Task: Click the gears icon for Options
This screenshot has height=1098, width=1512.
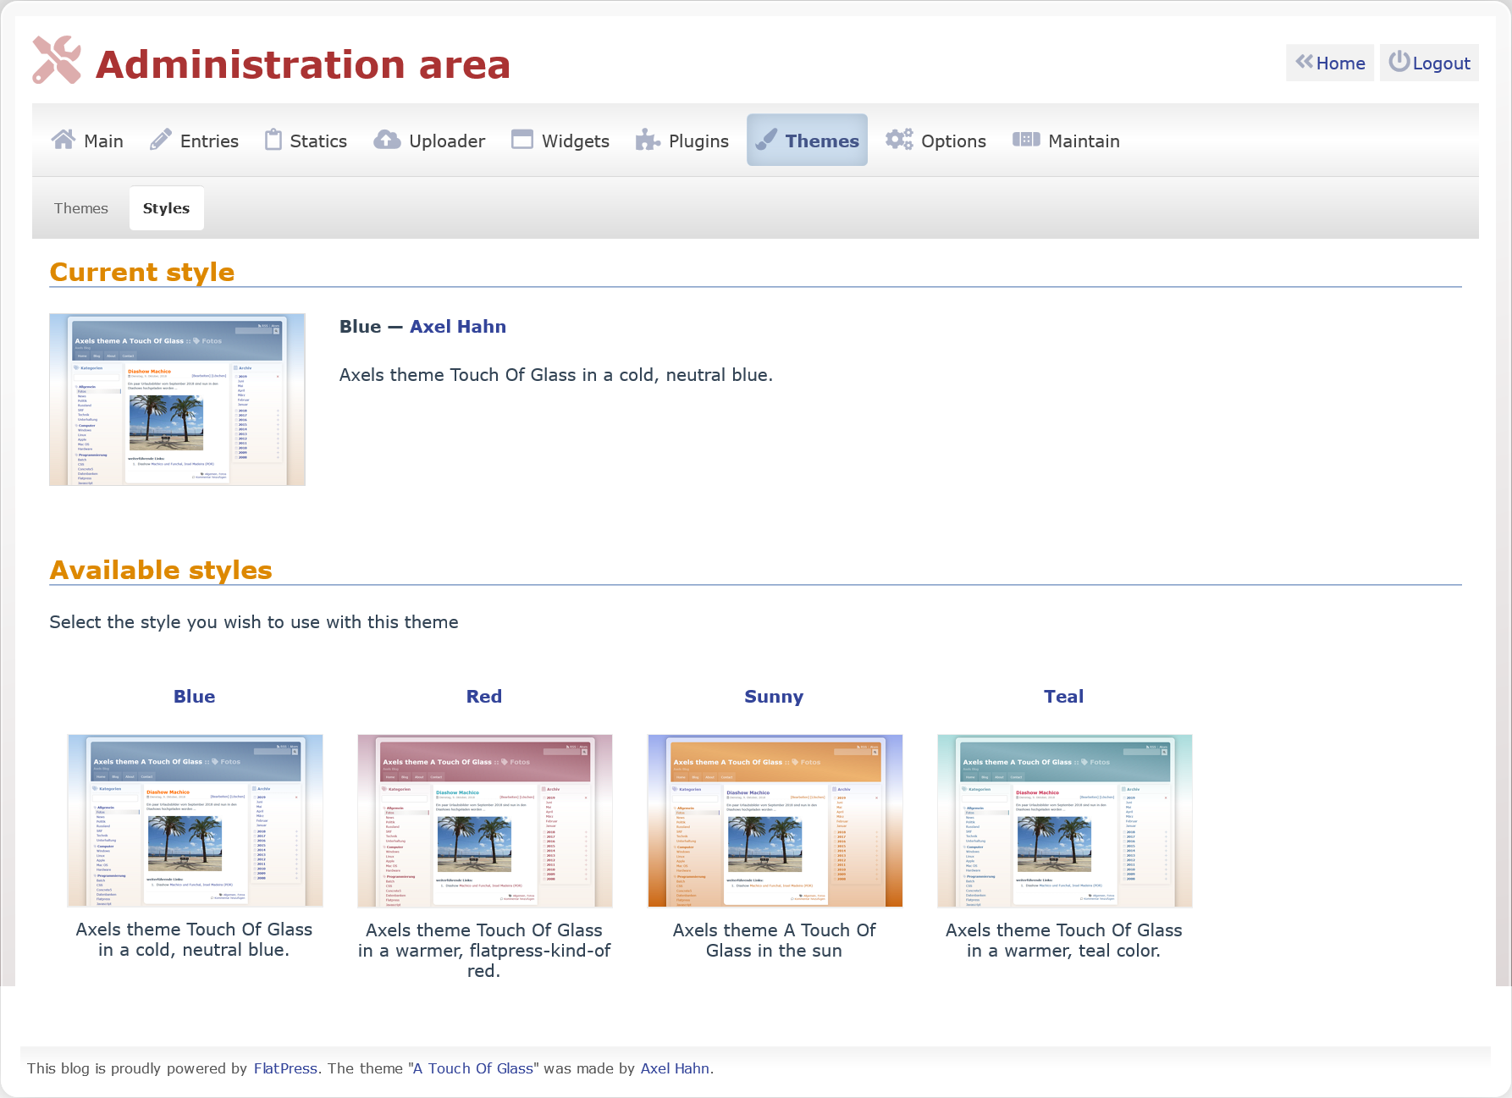Action: click(899, 140)
